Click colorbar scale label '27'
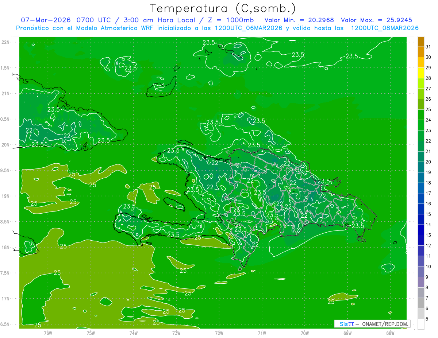The width and height of the screenshot is (438, 338). (x=429, y=89)
